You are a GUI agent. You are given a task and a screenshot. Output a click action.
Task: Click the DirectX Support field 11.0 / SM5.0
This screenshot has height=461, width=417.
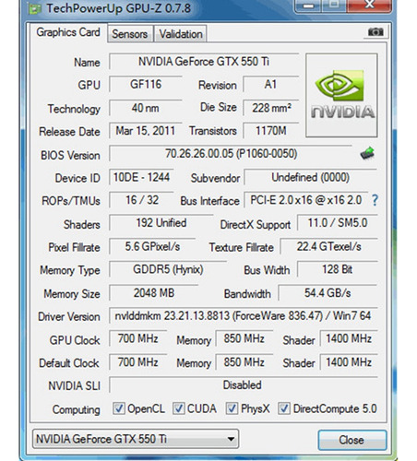[x=338, y=223]
